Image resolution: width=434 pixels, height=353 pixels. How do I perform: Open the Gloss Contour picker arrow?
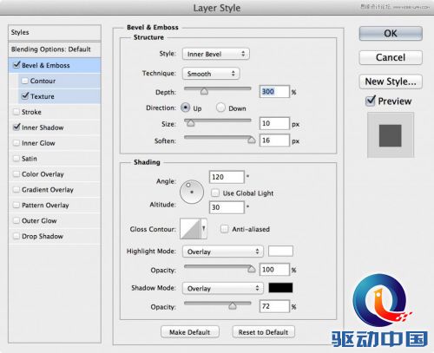[x=204, y=229]
